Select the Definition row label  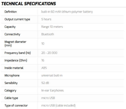[11, 12]
